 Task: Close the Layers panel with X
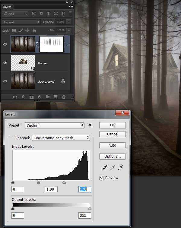click(72, 2)
